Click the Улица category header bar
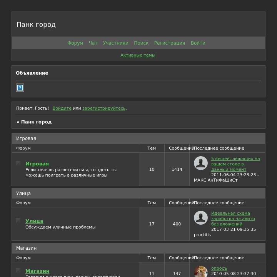277x277 pixels. click(138, 193)
